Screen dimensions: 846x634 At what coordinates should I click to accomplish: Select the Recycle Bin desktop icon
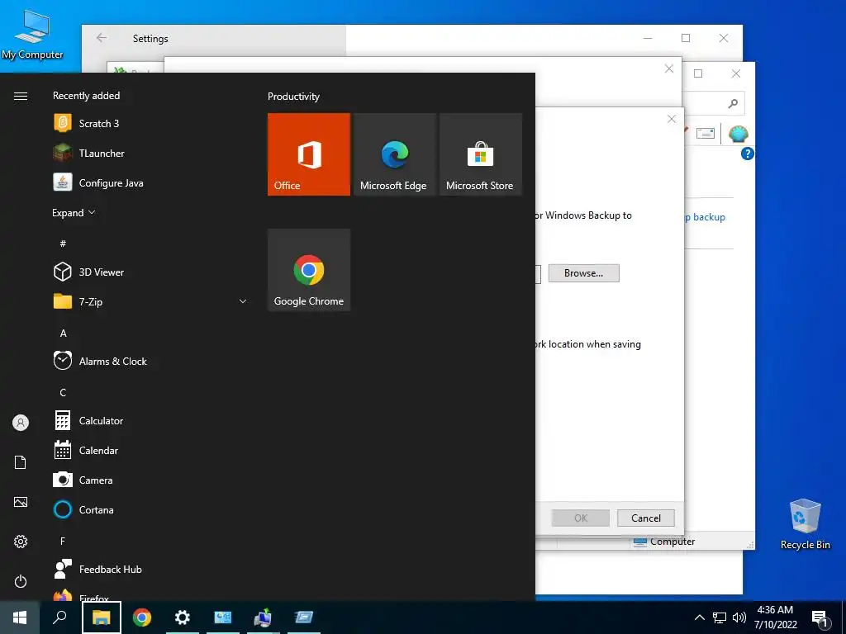(x=805, y=523)
